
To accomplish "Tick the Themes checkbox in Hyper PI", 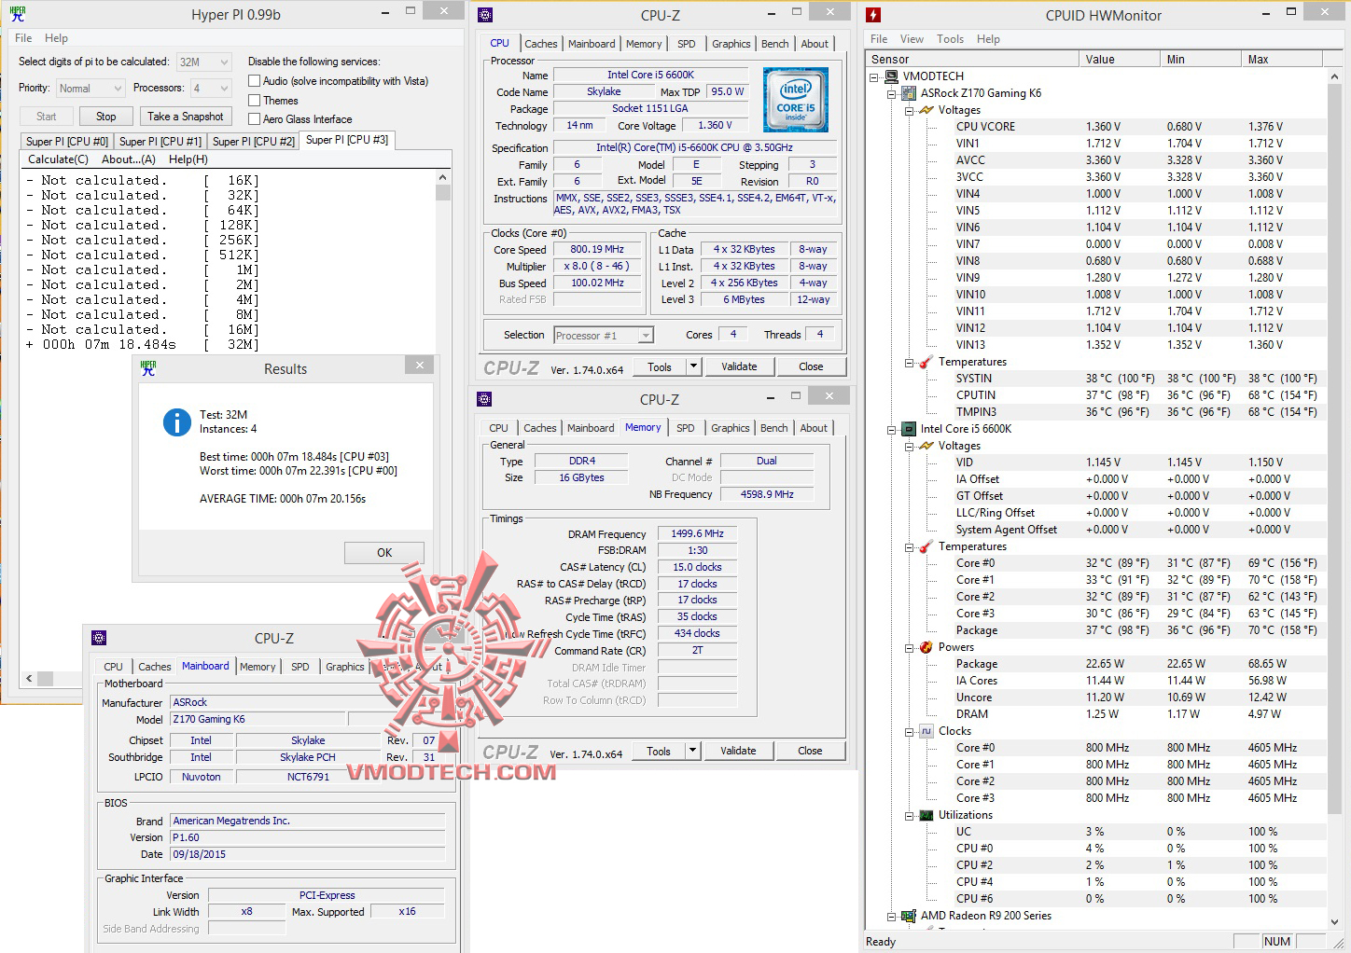I will (254, 100).
